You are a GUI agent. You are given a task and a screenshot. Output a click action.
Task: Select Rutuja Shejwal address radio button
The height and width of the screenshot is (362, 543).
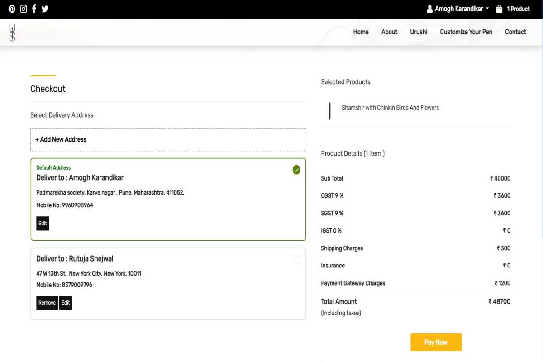point(296,260)
